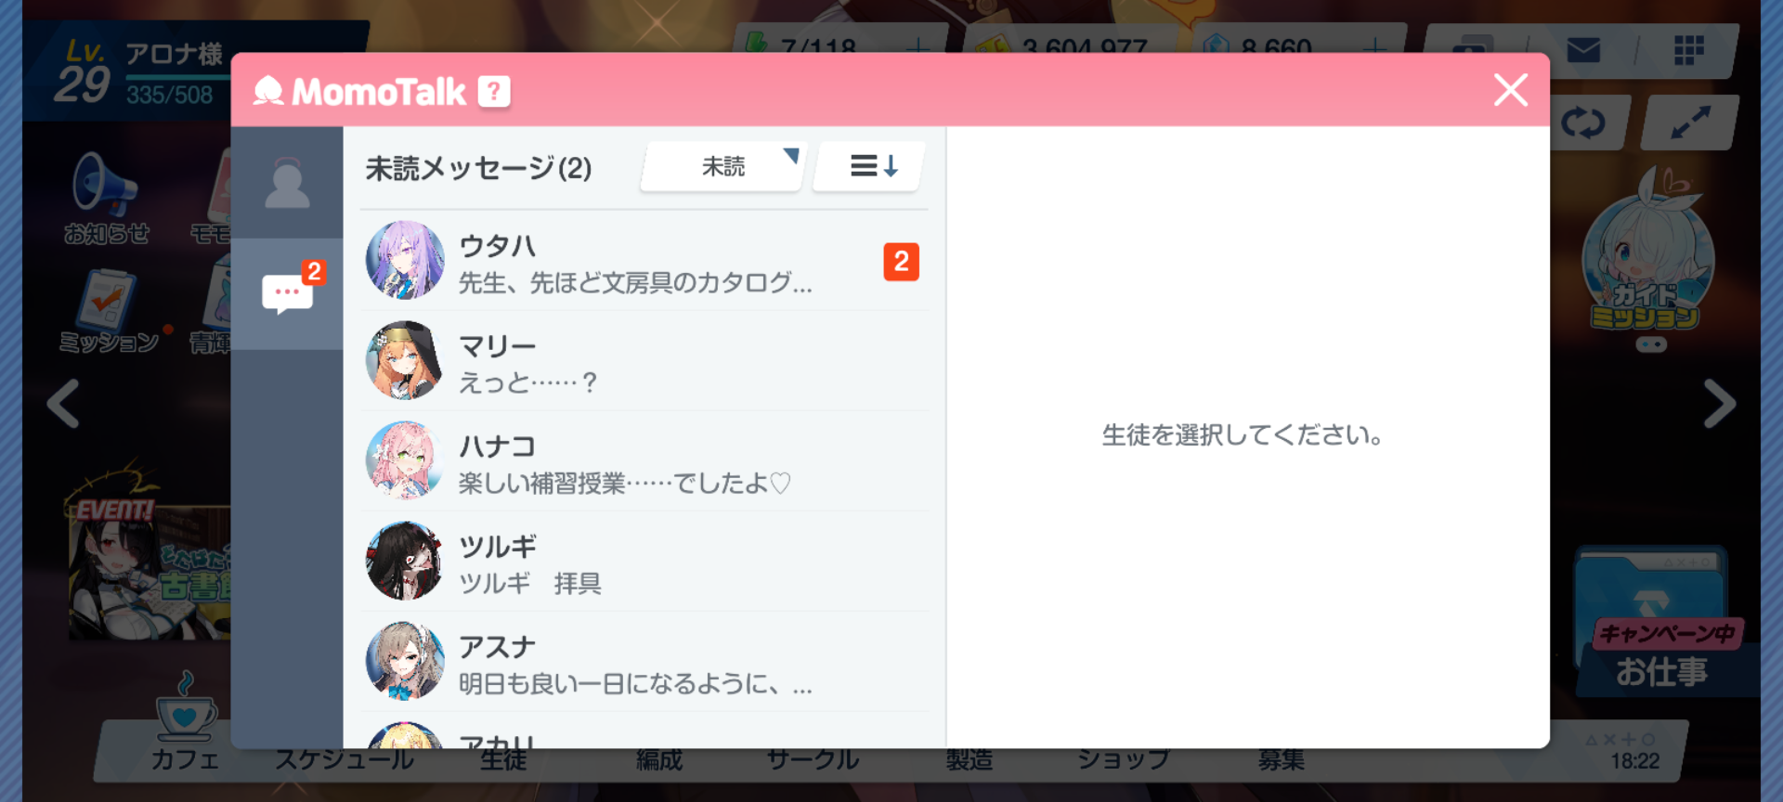This screenshot has width=1783, height=802.
Task: Select アスナ's avatar thumbnail
Action: click(x=405, y=661)
